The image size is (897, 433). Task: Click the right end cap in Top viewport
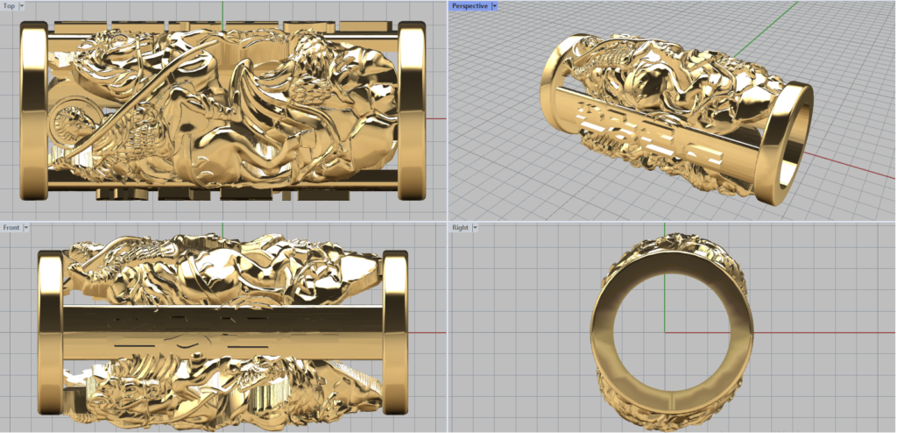tap(410, 112)
